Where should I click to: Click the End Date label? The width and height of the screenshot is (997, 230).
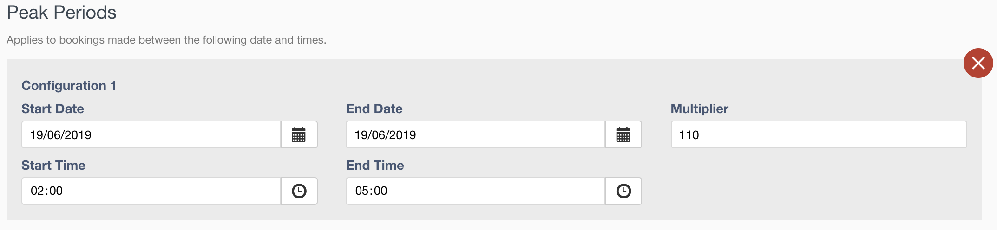click(374, 109)
